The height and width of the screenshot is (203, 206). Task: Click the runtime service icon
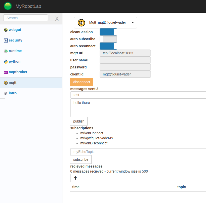(x=6, y=51)
